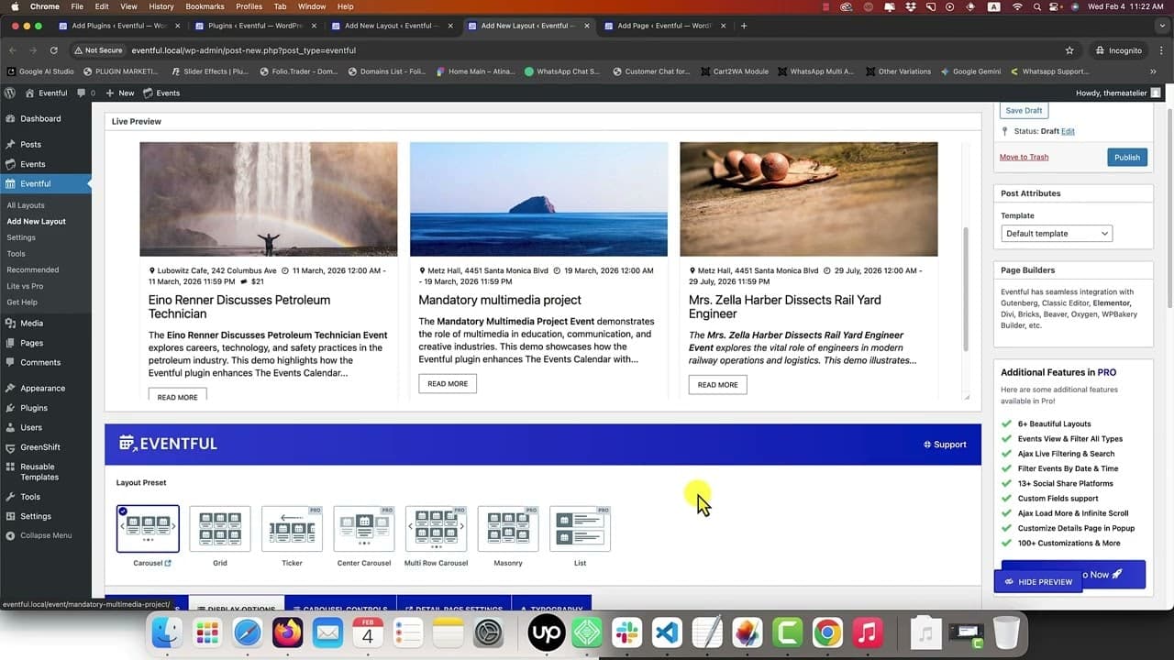Viewport: 1174px width, 660px height.
Task: Click the Publish button
Action: [1126, 157]
